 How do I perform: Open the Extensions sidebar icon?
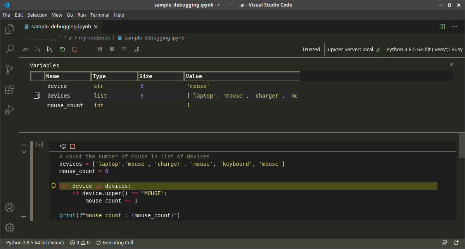(9, 89)
